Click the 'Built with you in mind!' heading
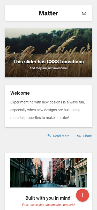Viewport: 97px width, 210px height. [49, 198]
